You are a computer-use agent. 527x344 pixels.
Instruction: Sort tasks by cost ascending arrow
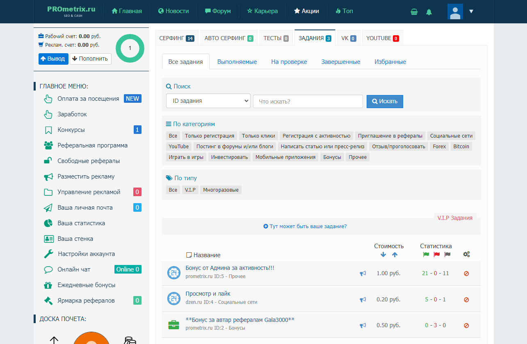(395, 255)
